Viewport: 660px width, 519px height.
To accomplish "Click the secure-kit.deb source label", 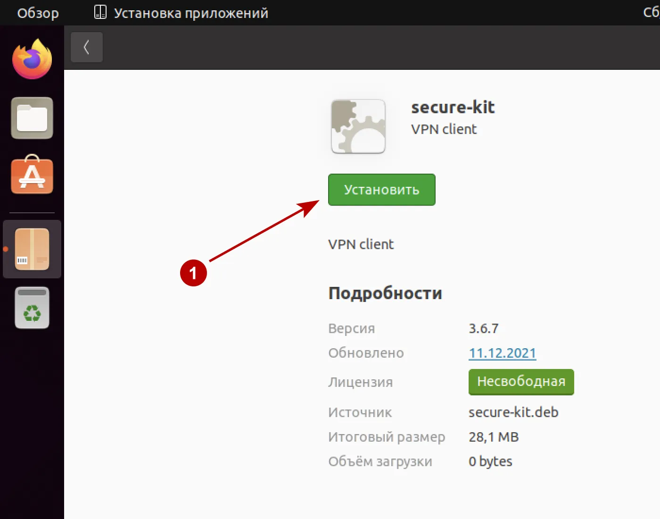I will [x=513, y=412].
